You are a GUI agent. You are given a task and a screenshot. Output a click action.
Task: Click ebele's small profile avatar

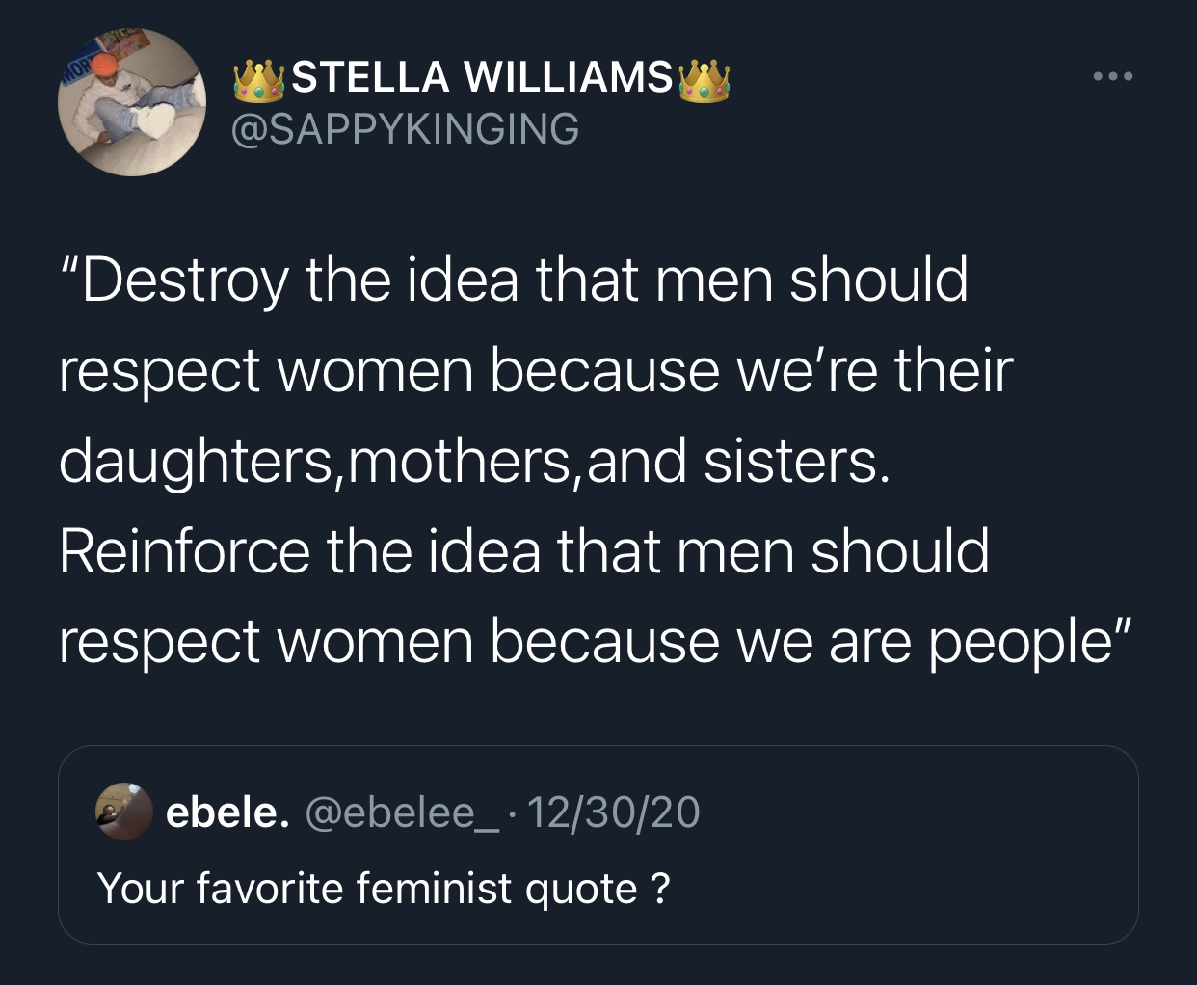[x=124, y=812]
